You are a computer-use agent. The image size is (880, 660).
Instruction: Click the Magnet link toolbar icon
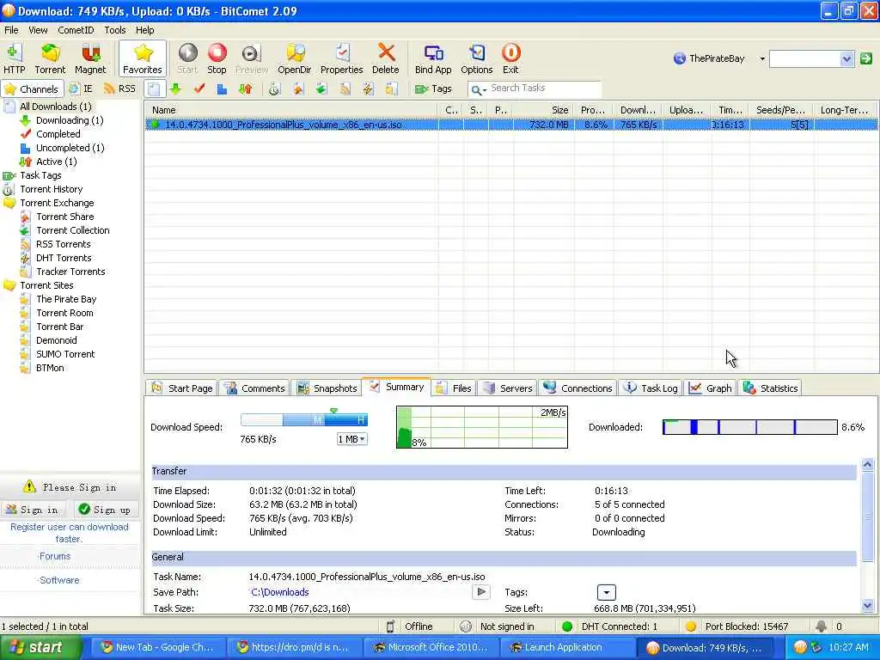[x=89, y=59]
